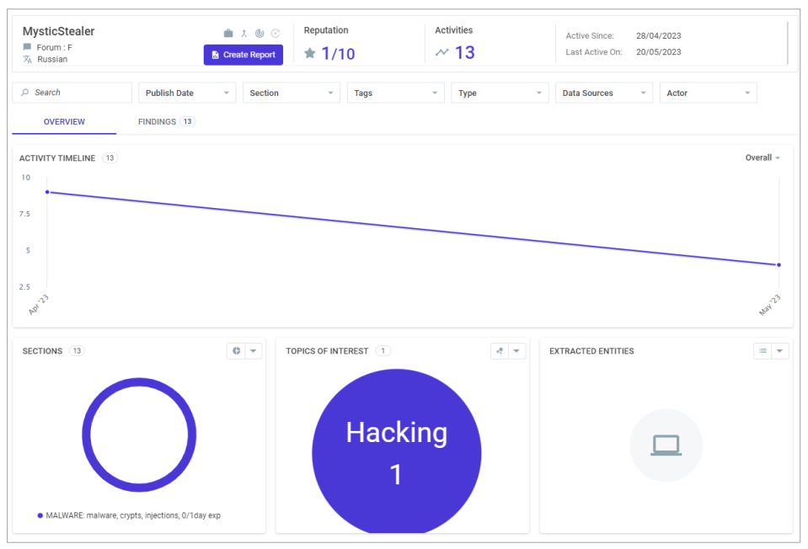808x549 pixels.
Task: Click the merge arrows icon in header
Action: tap(244, 34)
